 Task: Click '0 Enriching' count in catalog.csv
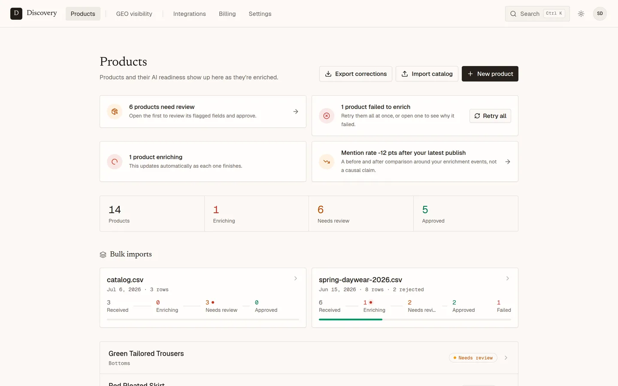(167, 306)
